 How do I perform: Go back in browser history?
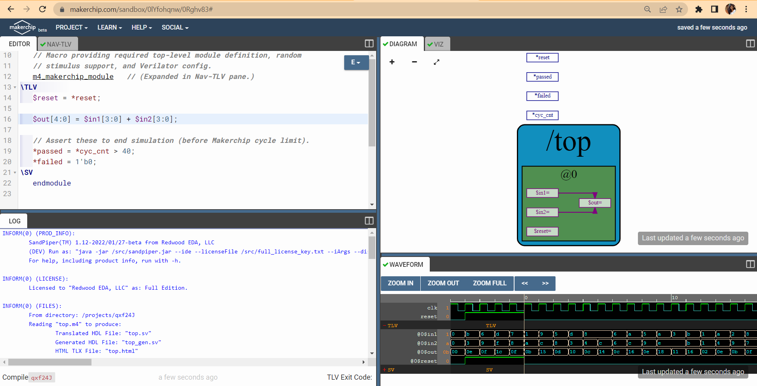click(11, 9)
